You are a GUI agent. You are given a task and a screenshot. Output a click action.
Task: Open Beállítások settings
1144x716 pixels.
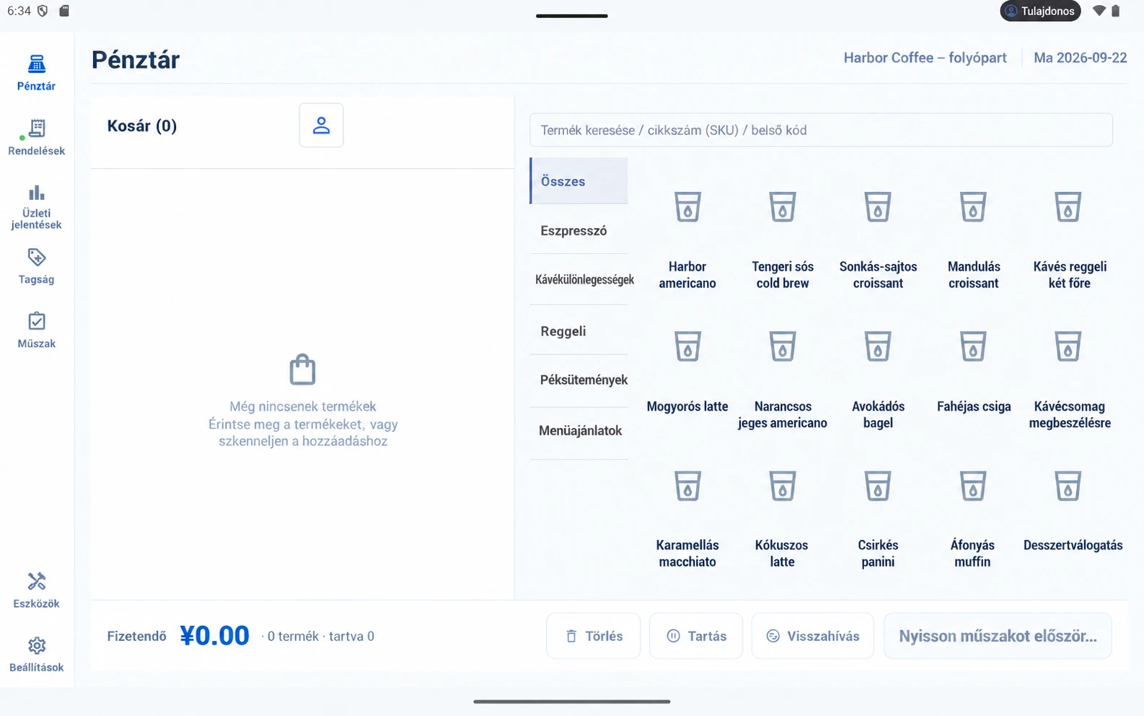tap(36, 655)
